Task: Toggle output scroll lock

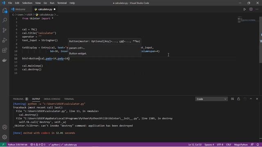Action: click(239, 99)
